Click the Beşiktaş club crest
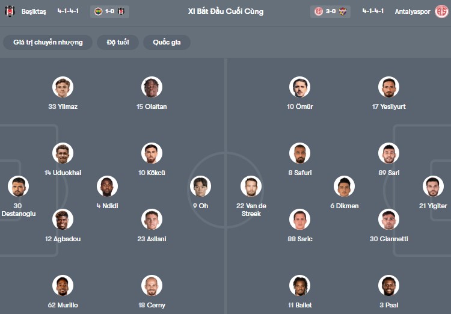The height and width of the screenshot is (314, 451). pyautogui.click(x=10, y=11)
